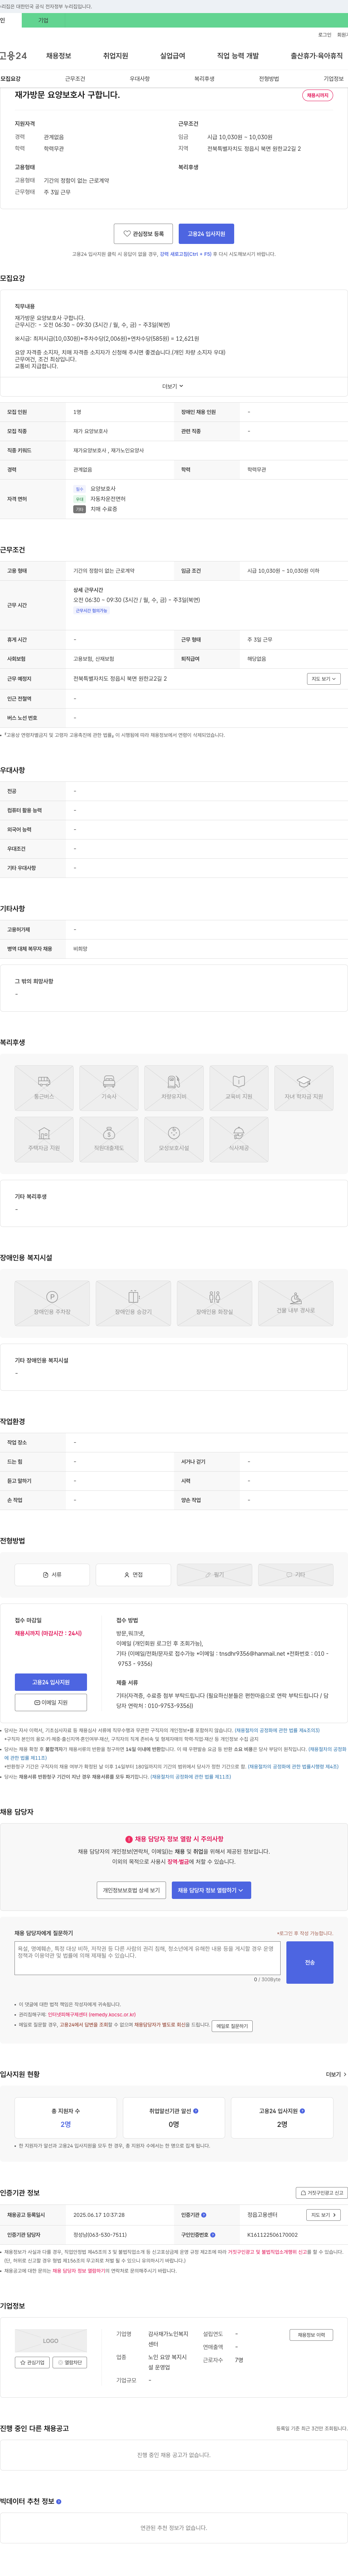This screenshot has width=348, height=2576.
Task: Click the 장애인용 주차장 facility icon
Action: pos(52,1304)
